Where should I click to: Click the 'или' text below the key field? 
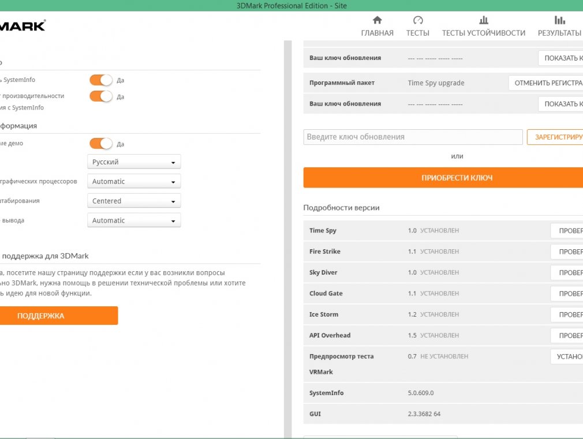[457, 156]
